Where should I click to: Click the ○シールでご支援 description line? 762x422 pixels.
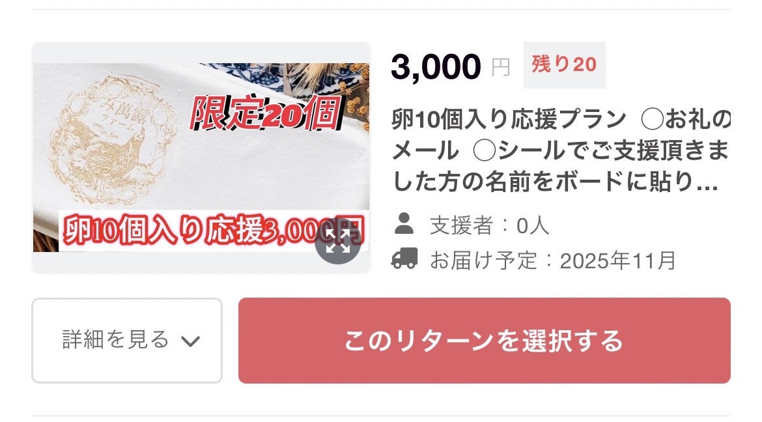tap(601, 150)
